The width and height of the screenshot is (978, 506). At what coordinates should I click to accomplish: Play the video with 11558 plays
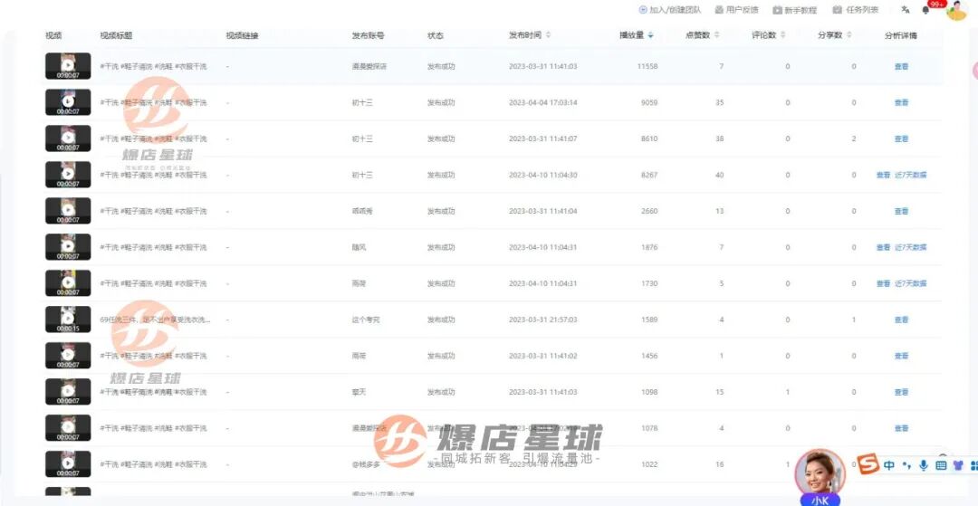(x=68, y=65)
